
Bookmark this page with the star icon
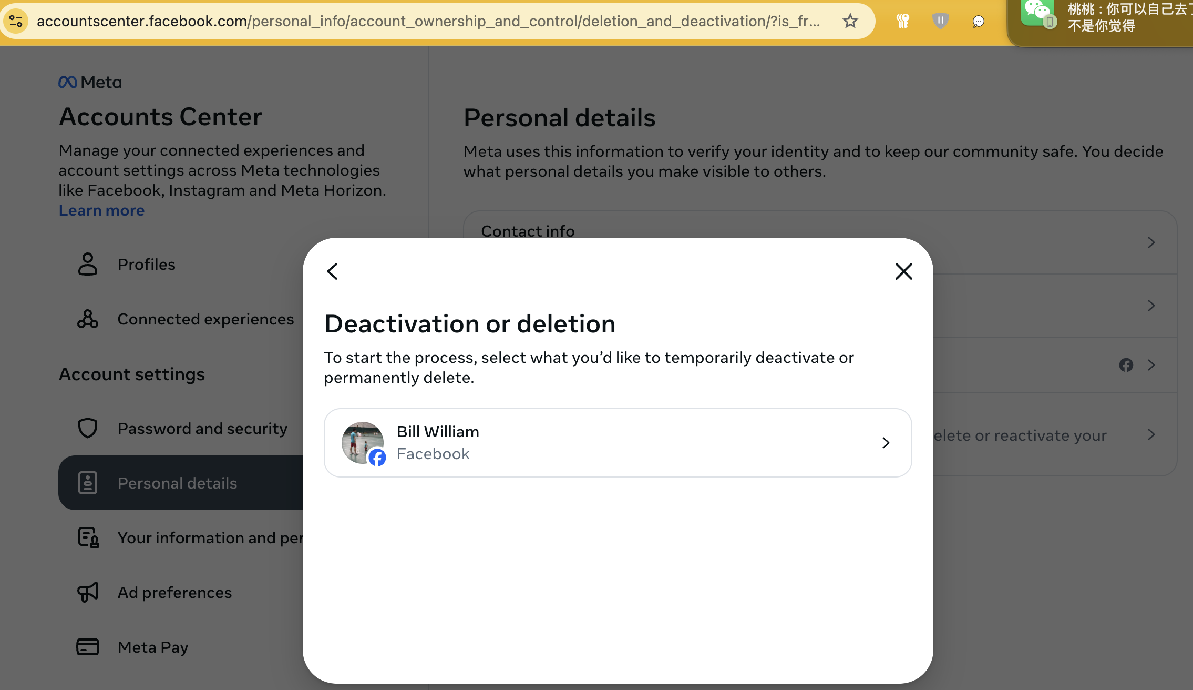tap(850, 21)
